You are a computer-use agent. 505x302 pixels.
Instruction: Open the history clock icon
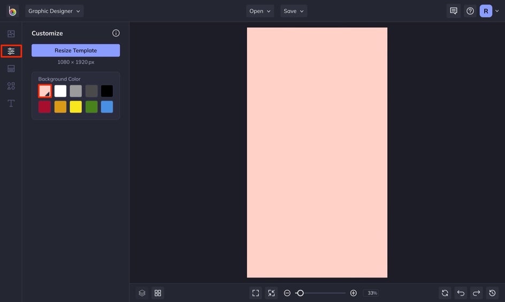[492, 293]
